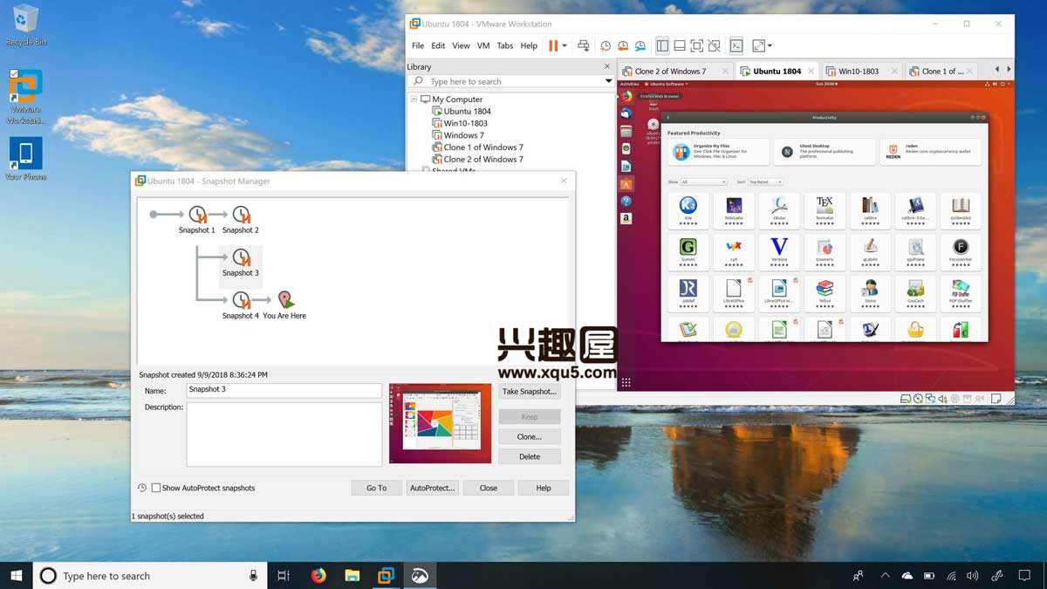Click the snapshot Name field containing Snapshot 3
This screenshot has width=1047, height=589.
284,390
